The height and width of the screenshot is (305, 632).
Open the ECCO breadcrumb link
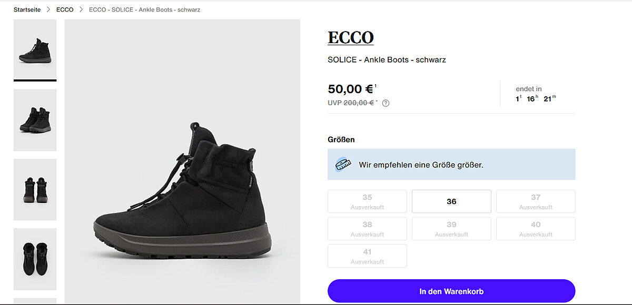pos(65,10)
